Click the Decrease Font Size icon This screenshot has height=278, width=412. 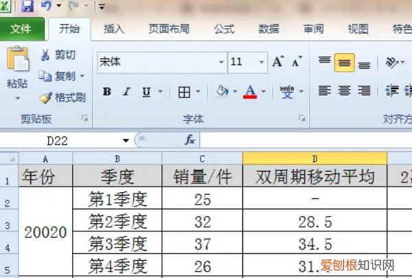(x=297, y=62)
